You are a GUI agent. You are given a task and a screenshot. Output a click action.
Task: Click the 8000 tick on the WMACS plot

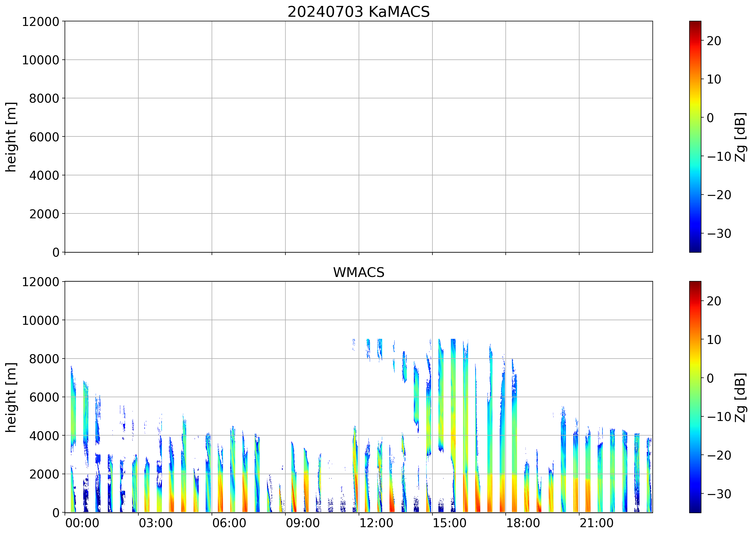click(x=44, y=359)
